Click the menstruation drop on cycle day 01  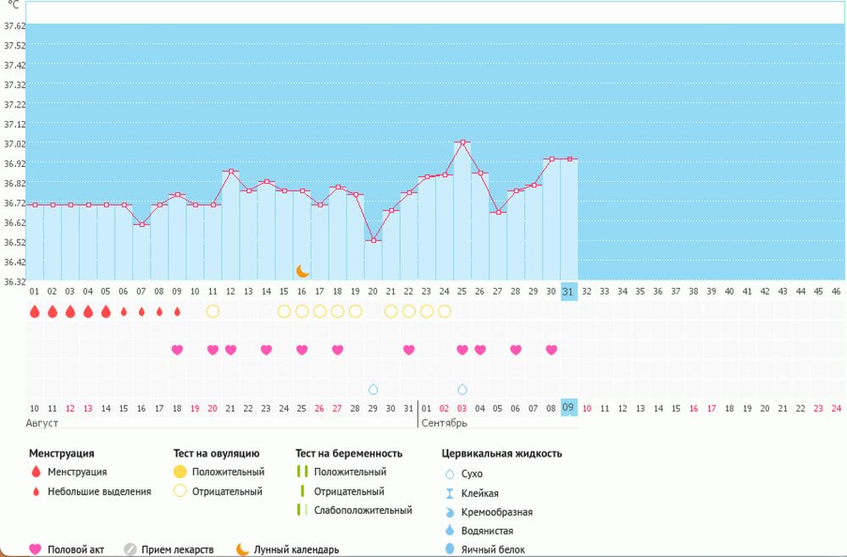[x=35, y=312]
